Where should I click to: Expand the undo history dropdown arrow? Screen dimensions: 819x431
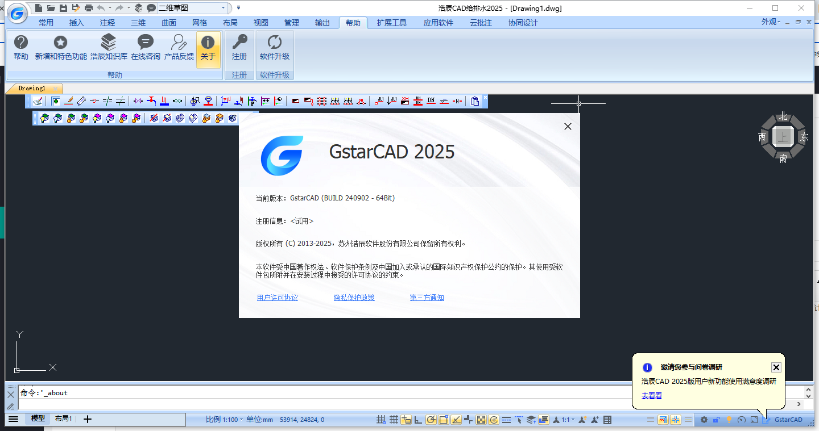pos(110,8)
